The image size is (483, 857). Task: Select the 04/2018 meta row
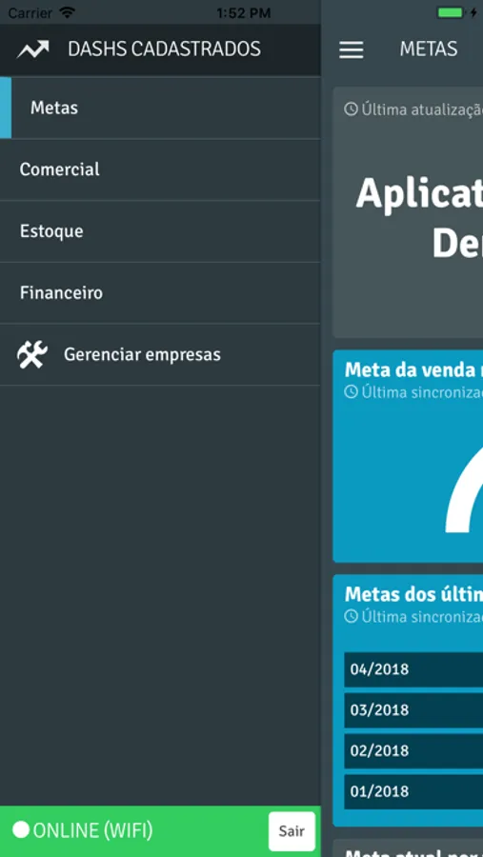click(413, 669)
